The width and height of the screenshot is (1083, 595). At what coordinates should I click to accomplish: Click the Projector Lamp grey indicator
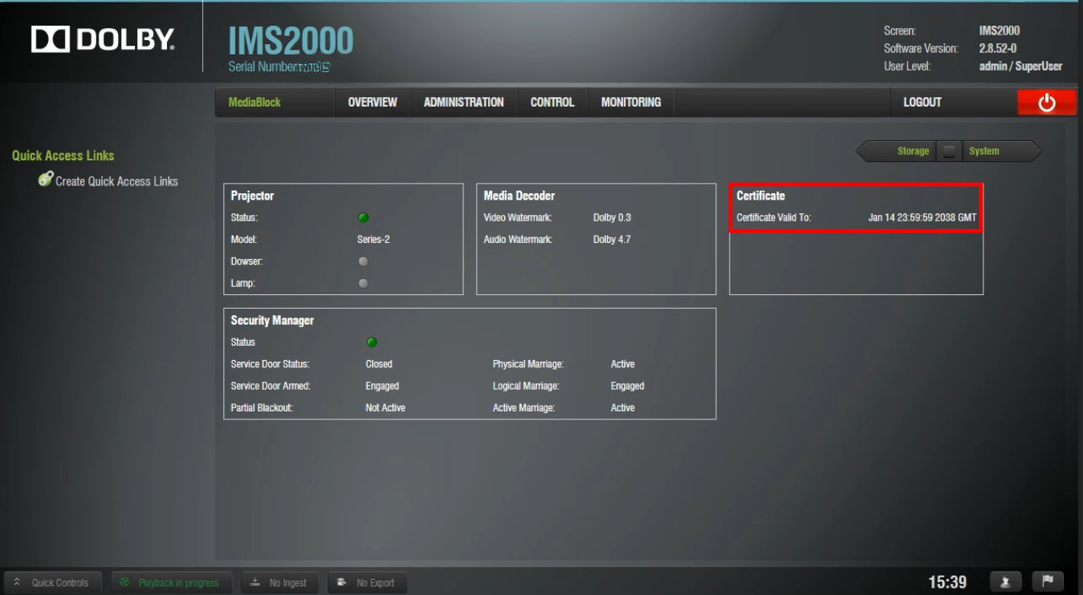363,283
